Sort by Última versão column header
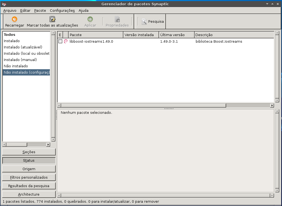The height and width of the screenshot is (206, 282). point(176,35)
